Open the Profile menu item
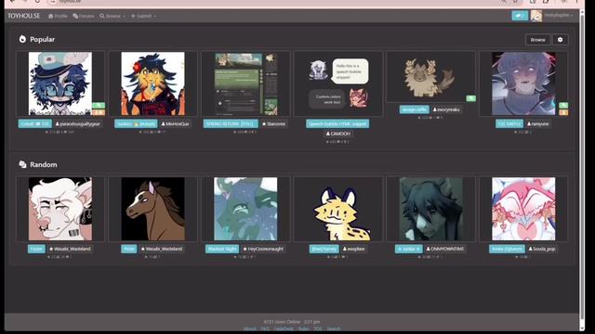The width and height of the screenshot is (595, 334). pos(58,16)
